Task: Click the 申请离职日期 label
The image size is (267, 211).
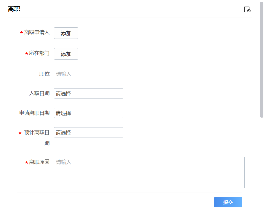Action: (34, 113)
